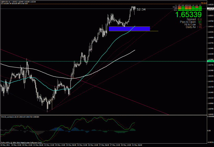The image size is (214, 147).
Task: Click the FxPro MT4 copyright text
Action: 21,143
